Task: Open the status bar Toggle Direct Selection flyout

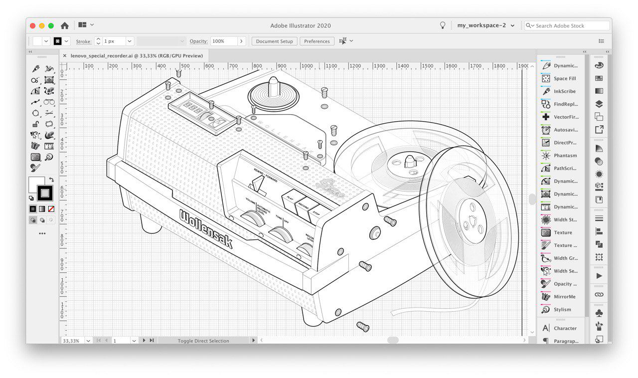Action: click(x=254, y=341)
